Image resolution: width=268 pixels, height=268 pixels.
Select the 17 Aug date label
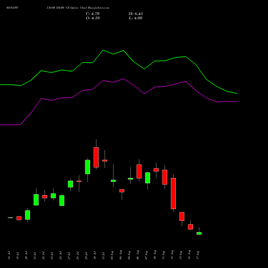tap(198, 255)
